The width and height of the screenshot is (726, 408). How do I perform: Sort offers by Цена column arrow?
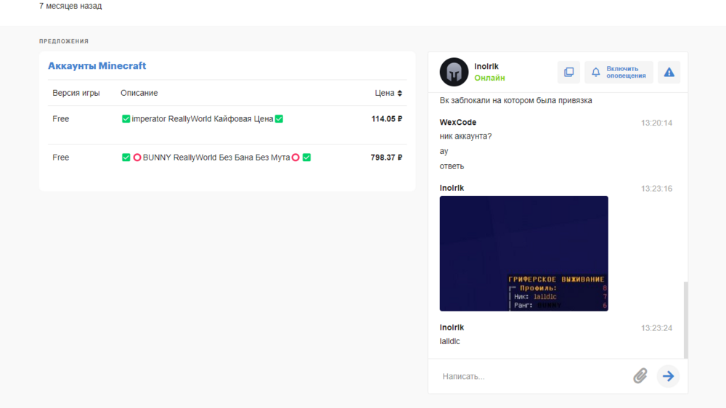399,93
